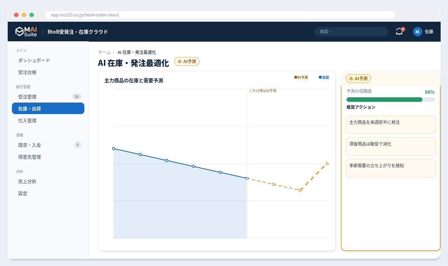This screenshot has height=266, width=448.
Task: Open 設定 in the sidebar
Action: (x=48, y=193)
